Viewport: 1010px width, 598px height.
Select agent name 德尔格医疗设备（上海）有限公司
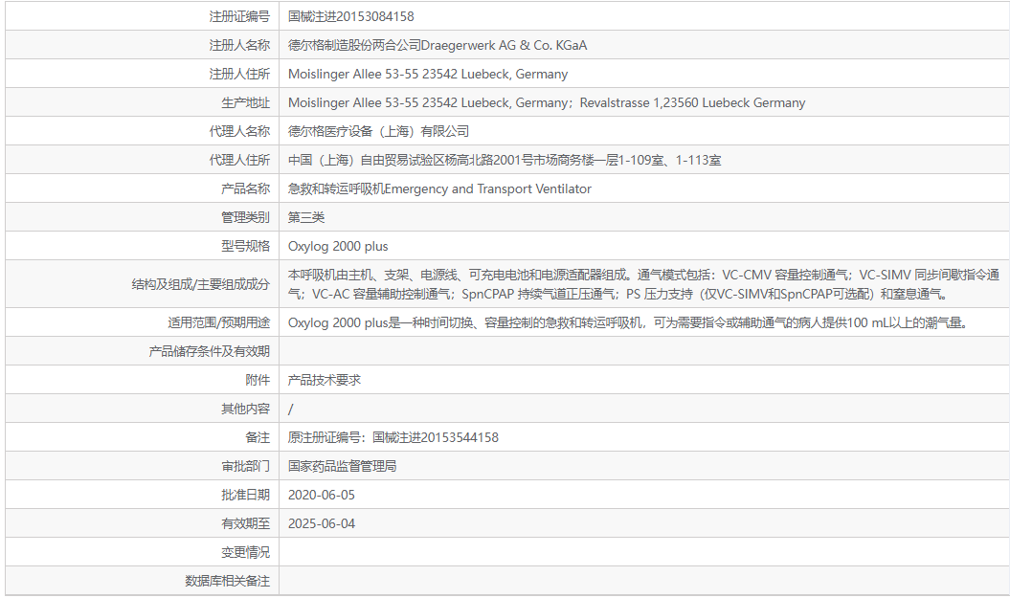378,131
